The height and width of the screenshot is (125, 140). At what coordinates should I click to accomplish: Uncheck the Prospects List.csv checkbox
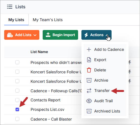(x=17, y=109)
